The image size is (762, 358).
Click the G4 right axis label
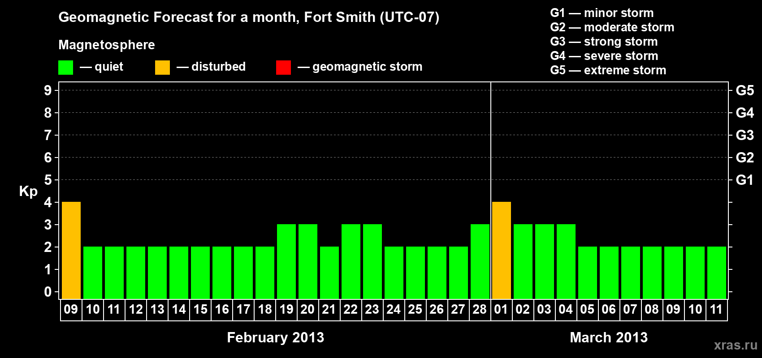coord(745,113)
